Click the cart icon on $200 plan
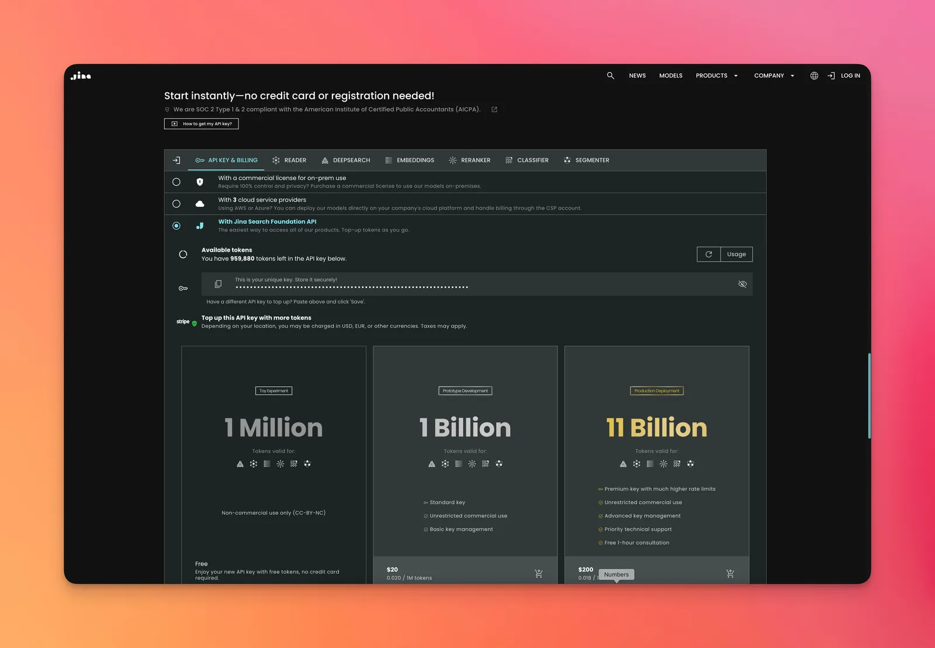 click(x=730, y=574)
